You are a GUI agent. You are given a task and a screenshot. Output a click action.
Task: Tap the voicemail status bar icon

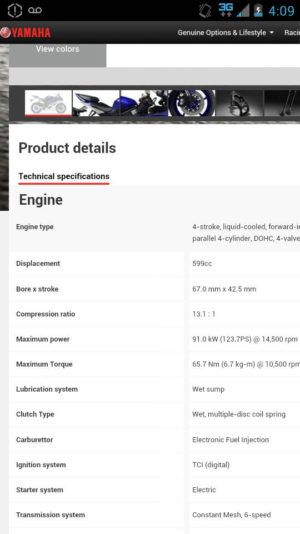click(x=35, y=11)
